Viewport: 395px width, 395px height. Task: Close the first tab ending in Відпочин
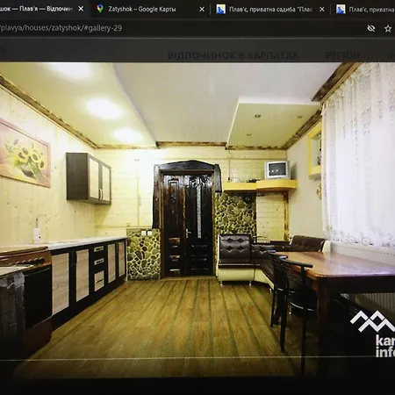click(x=81, y=9)
